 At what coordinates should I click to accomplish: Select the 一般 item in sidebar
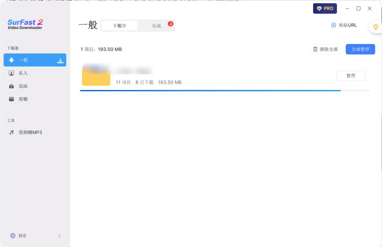(x=35, y=60)
